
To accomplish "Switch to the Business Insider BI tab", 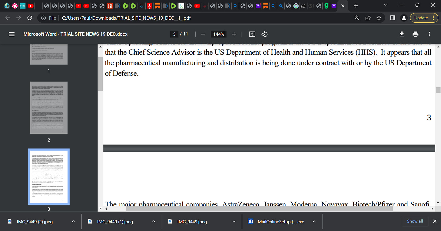I will coord(110,5).
